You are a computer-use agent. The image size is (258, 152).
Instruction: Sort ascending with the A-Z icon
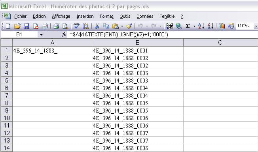point(201,26)
